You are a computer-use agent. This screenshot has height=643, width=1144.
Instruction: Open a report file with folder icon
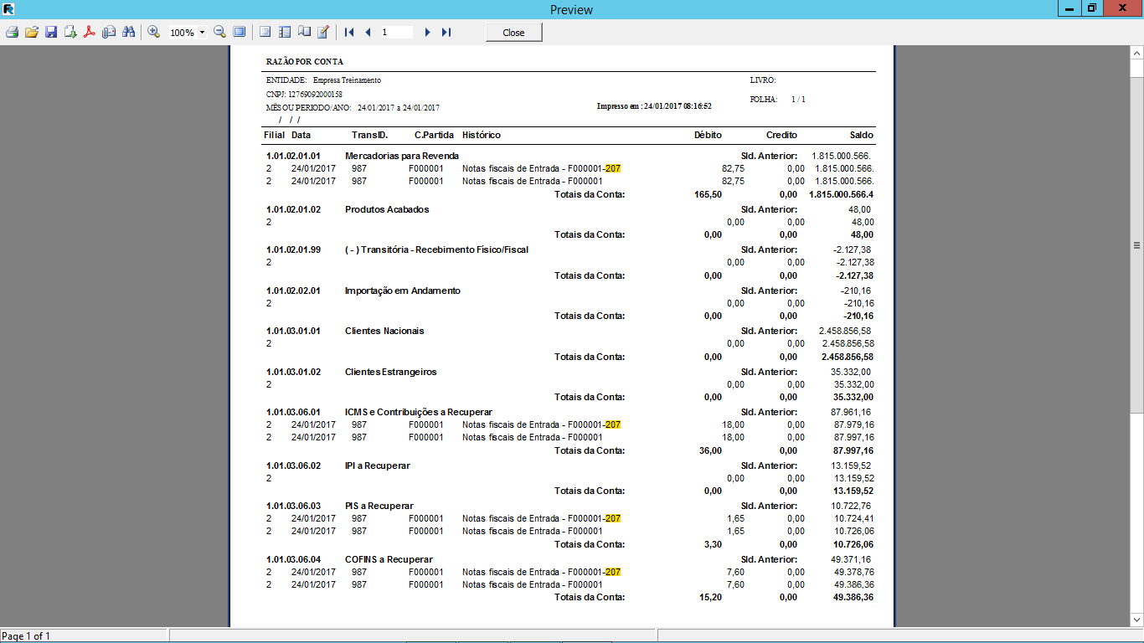(x=32, y=32)
